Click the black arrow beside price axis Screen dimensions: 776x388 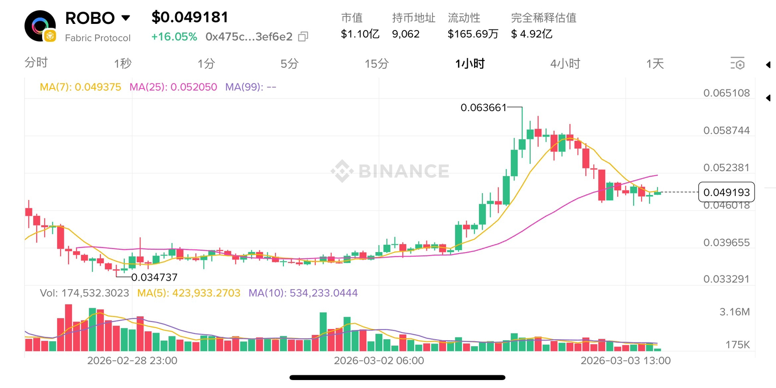click(768, 98)
